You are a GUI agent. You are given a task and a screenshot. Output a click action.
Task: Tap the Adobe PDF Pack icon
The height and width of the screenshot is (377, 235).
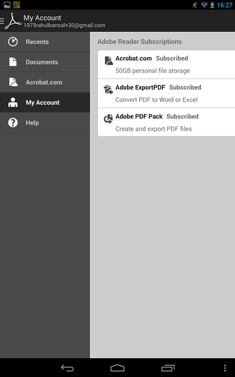point(108,119)
